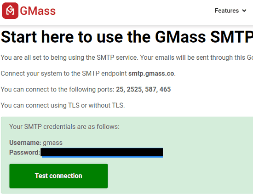Click the Start here page heading

click(x=127, y=37)
